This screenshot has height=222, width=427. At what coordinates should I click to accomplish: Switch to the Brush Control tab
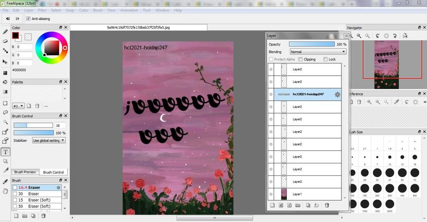click(53, 172)
